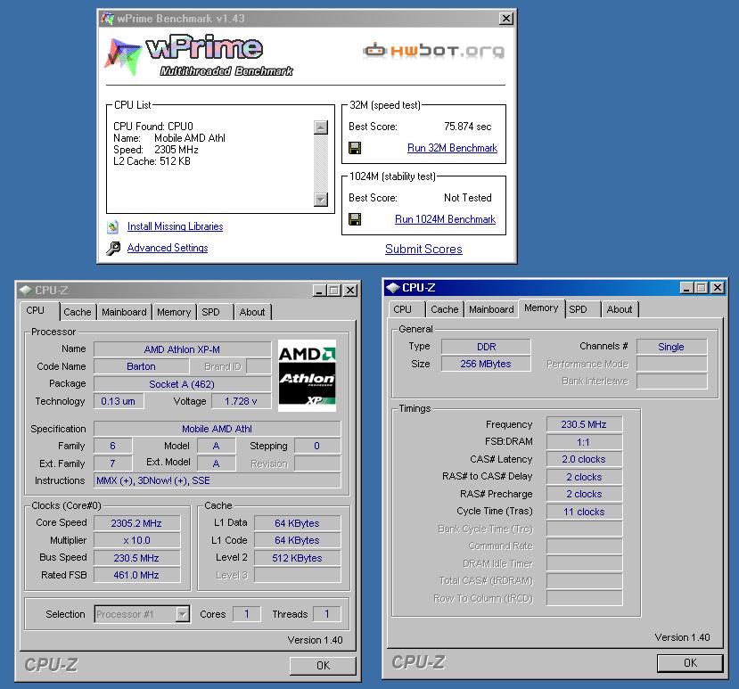Click the 32M Best Score 75.874 sec
The height and width of the screenshot is (689, 739).
tap(467, 127)
